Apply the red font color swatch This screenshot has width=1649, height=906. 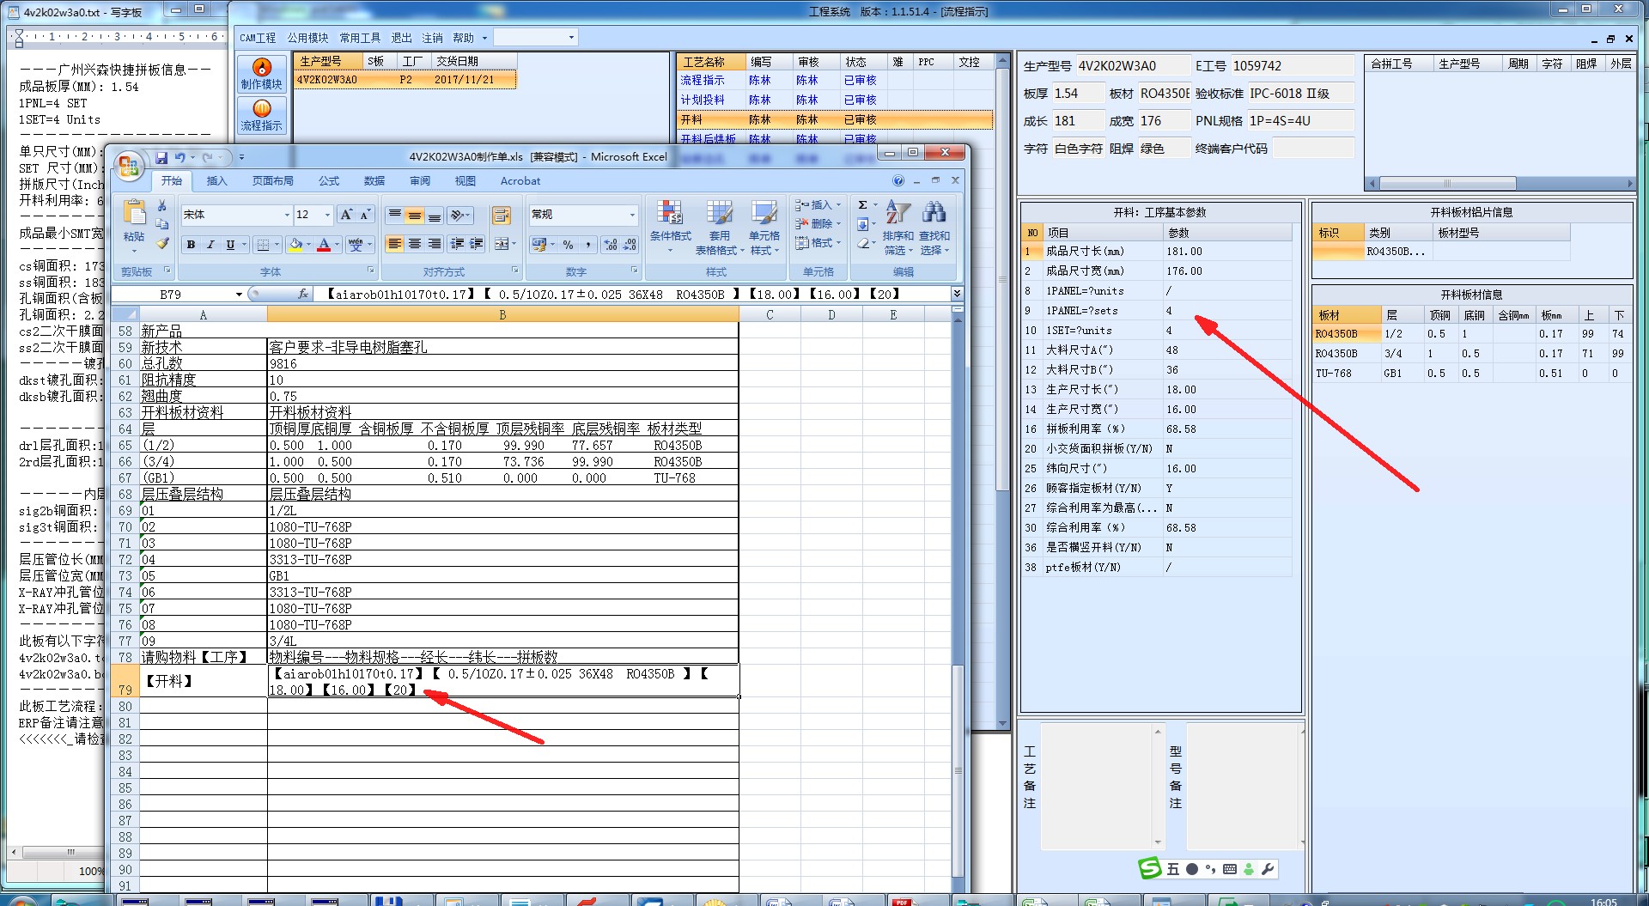tap(324, 245)
